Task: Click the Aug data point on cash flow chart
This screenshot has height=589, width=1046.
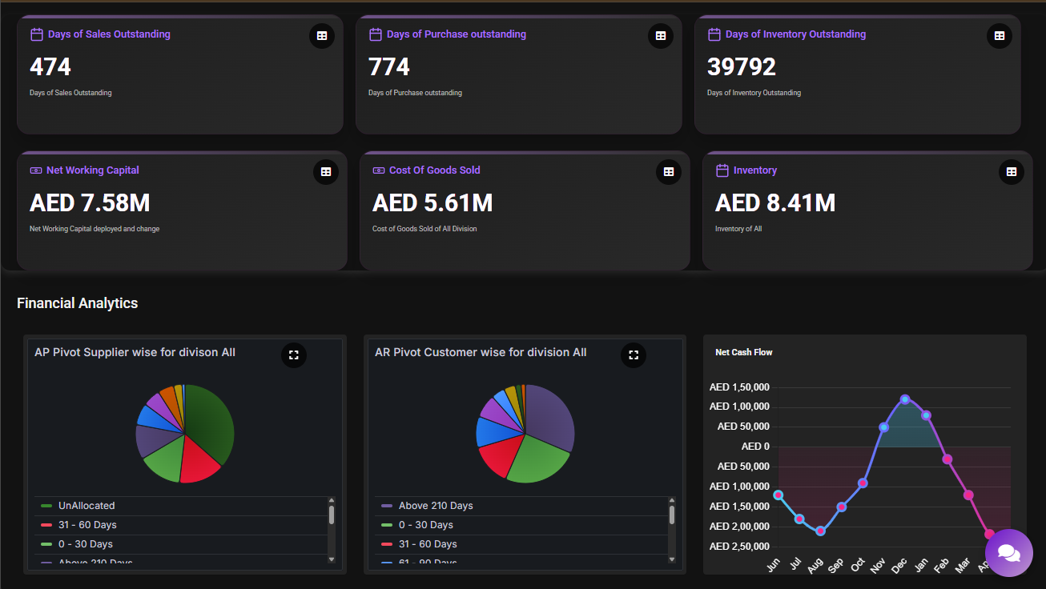Action: click(820, 531)
